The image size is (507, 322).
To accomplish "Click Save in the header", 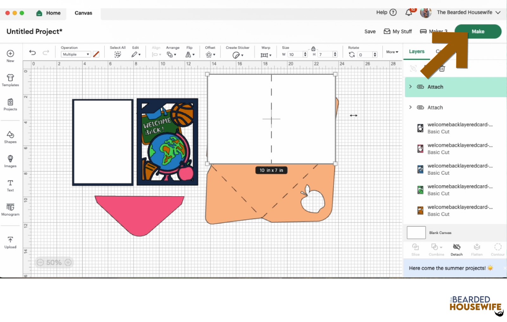I will [370, 32].
